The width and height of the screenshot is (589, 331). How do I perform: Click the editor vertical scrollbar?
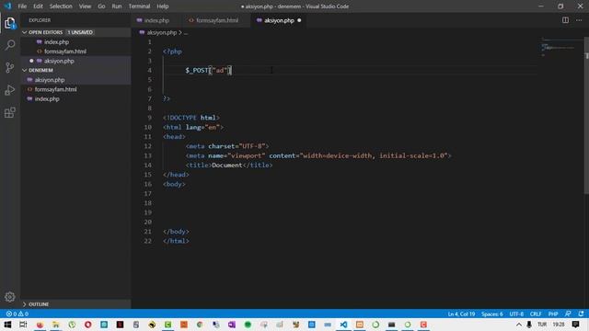click(x=586, y=116)
